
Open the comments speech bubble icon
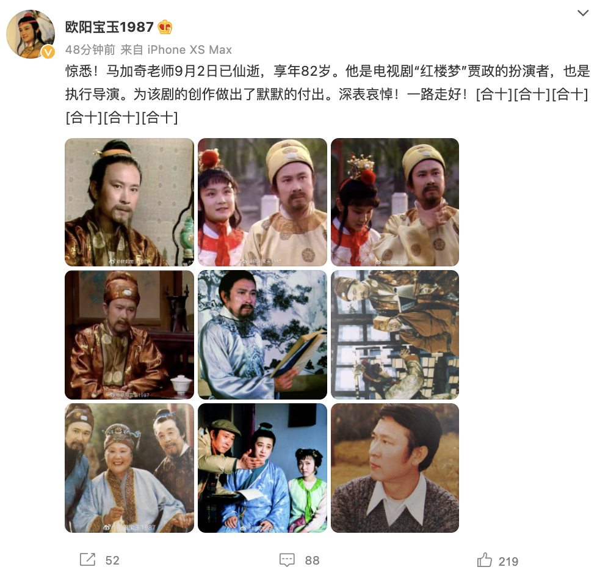click(x=287, y=560)
